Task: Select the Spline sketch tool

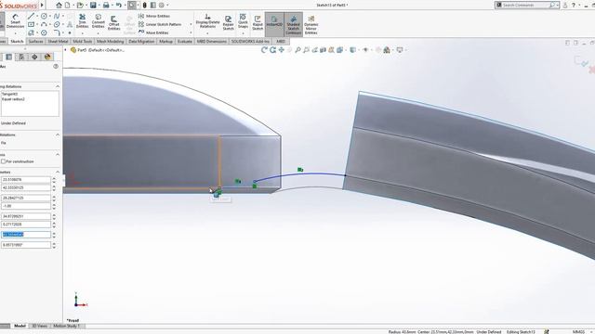Action: tap(57, 16)
